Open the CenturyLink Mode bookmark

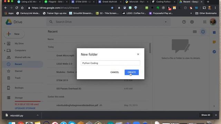[x=28, y=13]
